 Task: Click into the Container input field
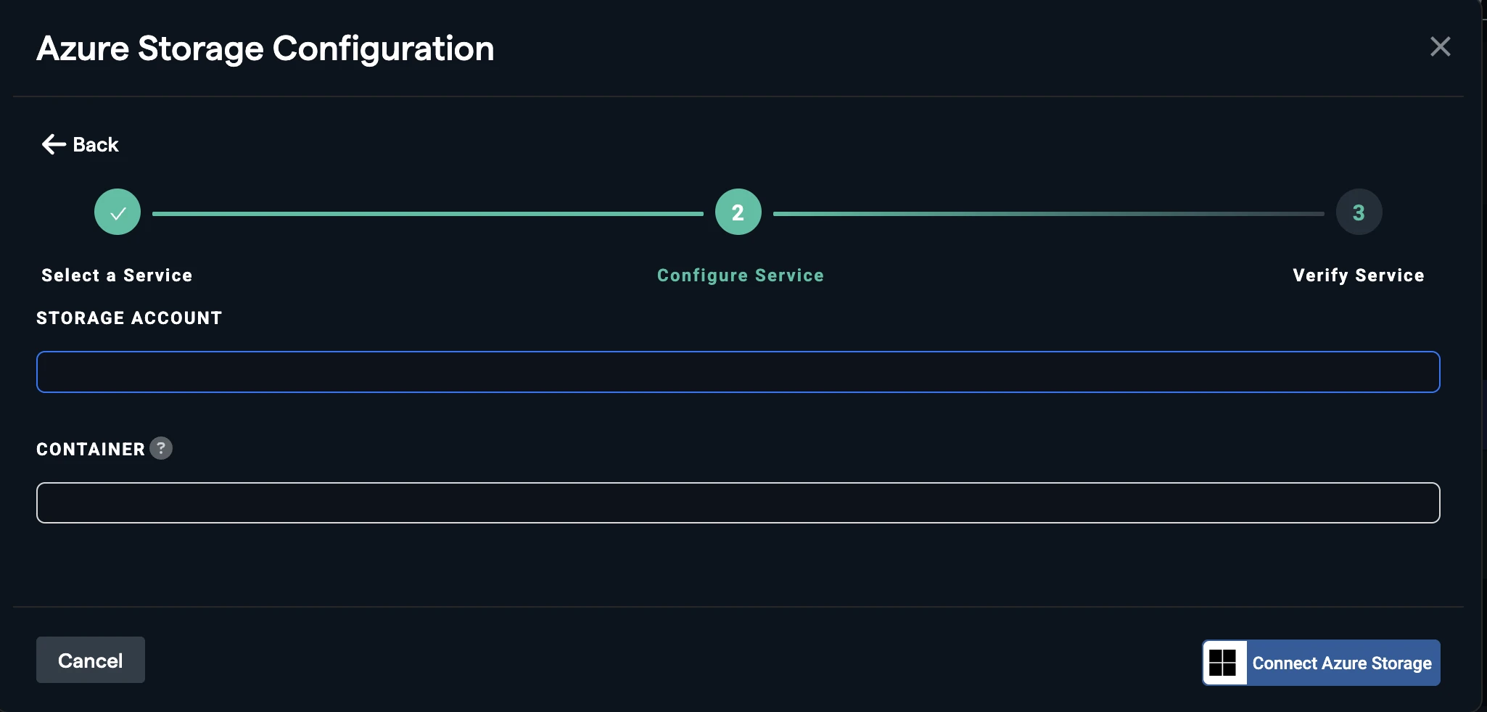pyautogui.click(x=738, y=503)
